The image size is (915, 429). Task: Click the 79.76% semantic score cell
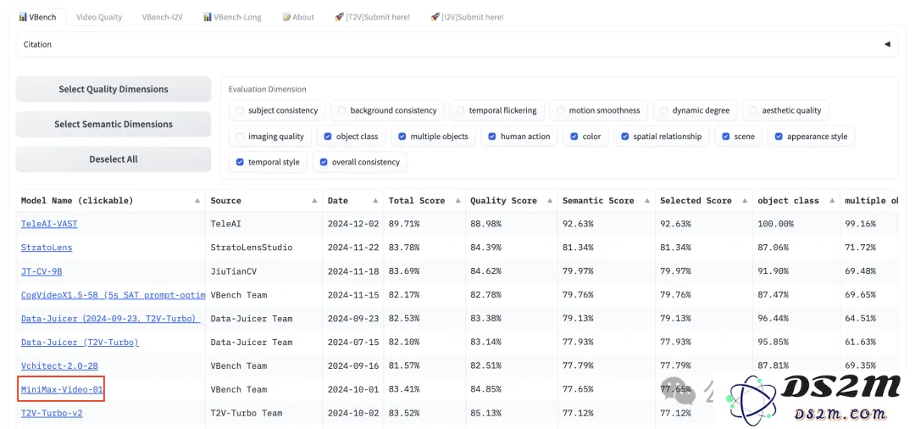[x=607, y=295]
